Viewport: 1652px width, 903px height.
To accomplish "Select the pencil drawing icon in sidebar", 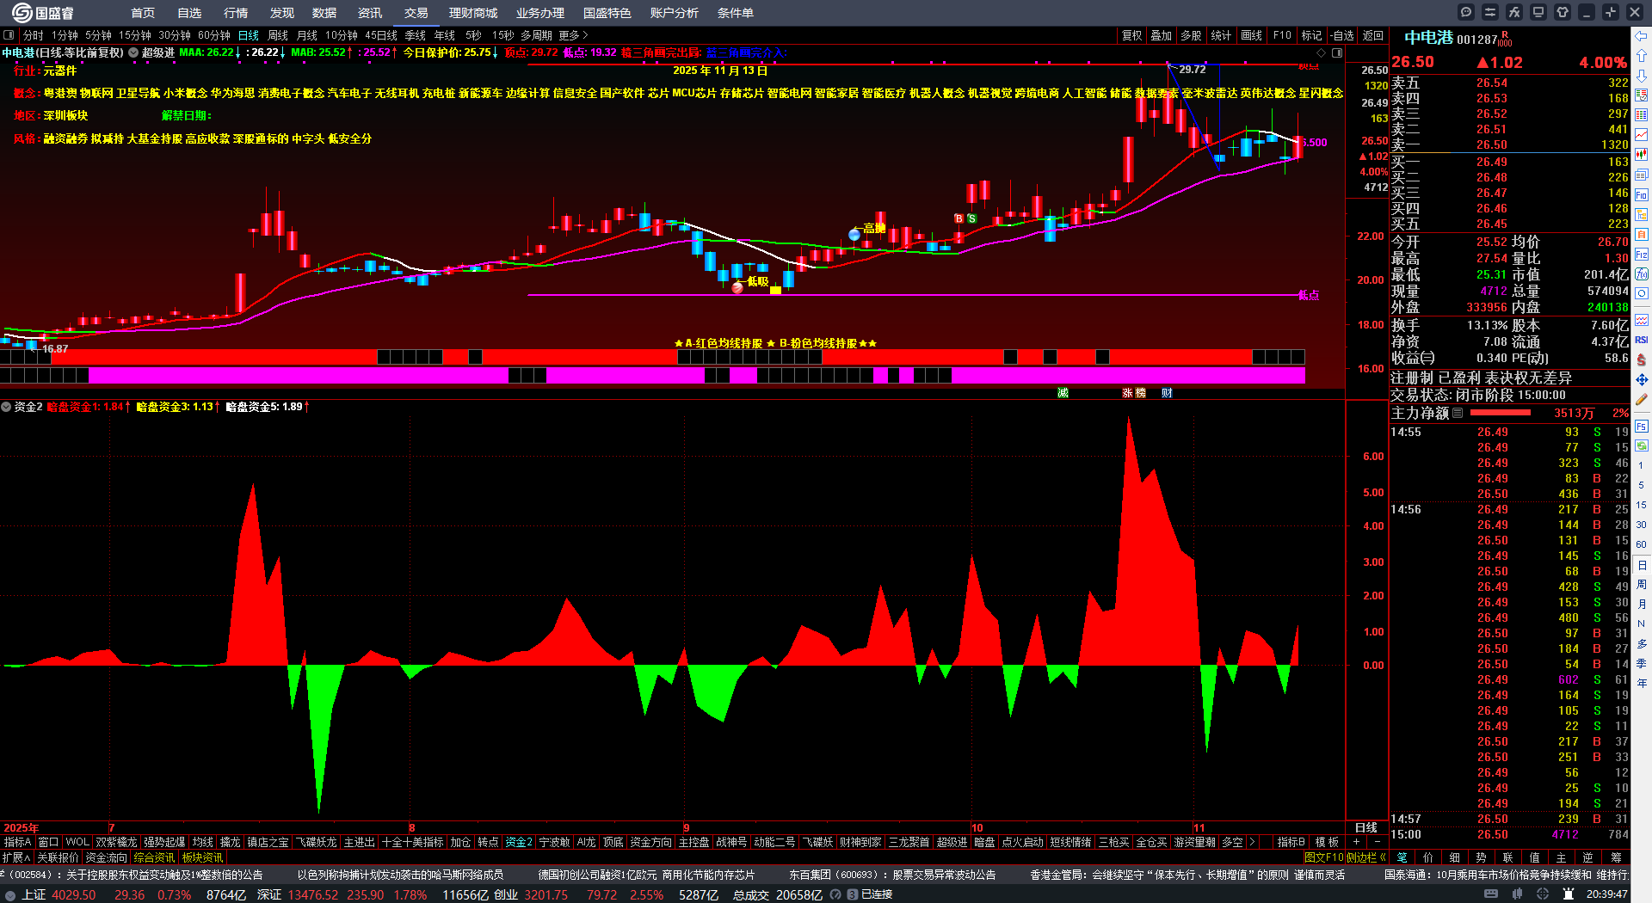I will pos(1642,399).
